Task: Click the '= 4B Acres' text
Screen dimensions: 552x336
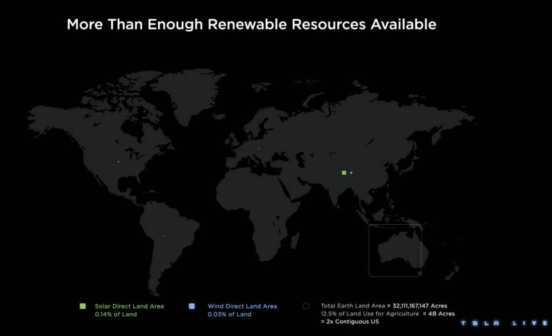Action: click(439, 314)
